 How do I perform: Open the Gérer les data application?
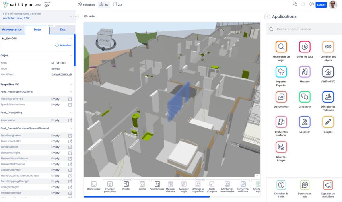[305, 47]
